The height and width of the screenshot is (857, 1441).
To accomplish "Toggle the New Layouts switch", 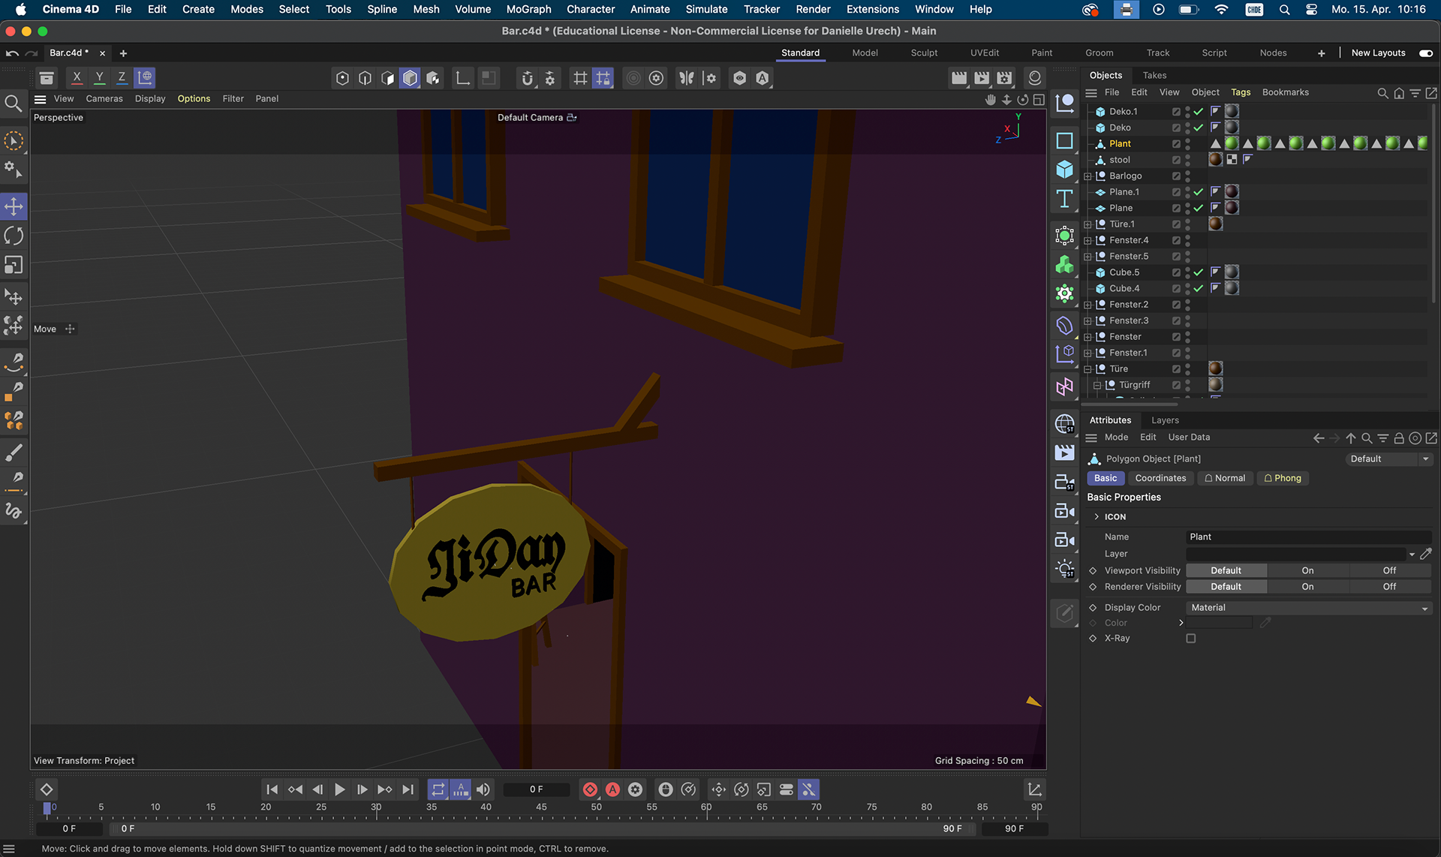I will coord(1425,53).
